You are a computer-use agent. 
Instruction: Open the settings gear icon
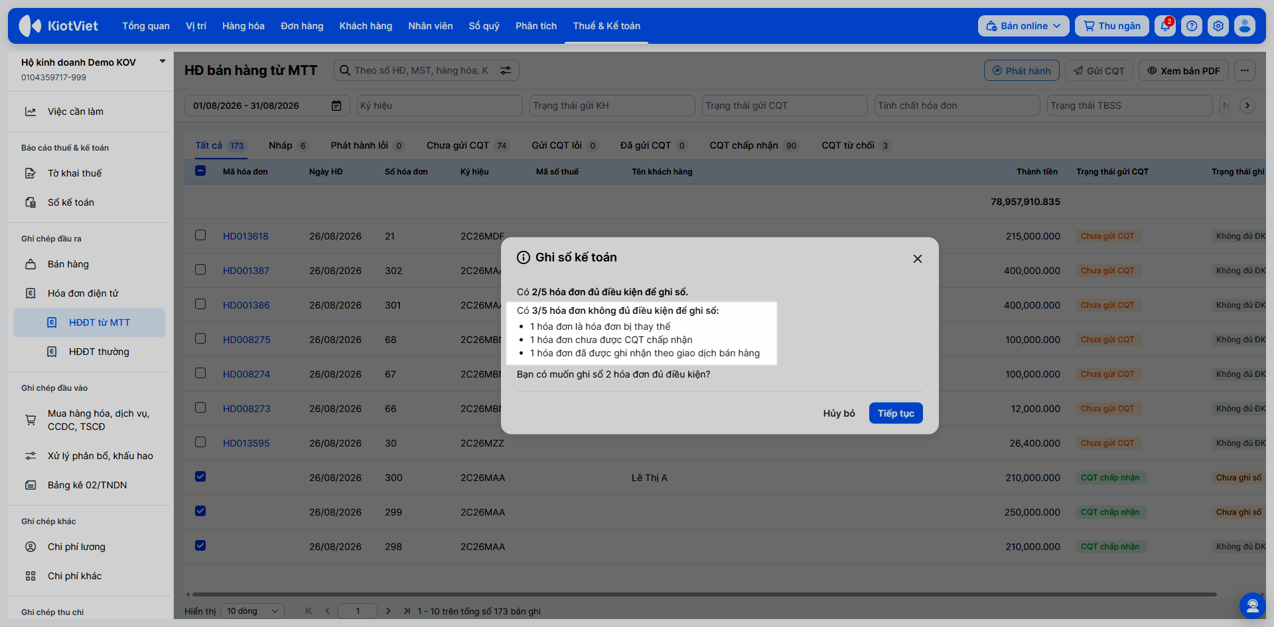click(x=1218, y=26)
